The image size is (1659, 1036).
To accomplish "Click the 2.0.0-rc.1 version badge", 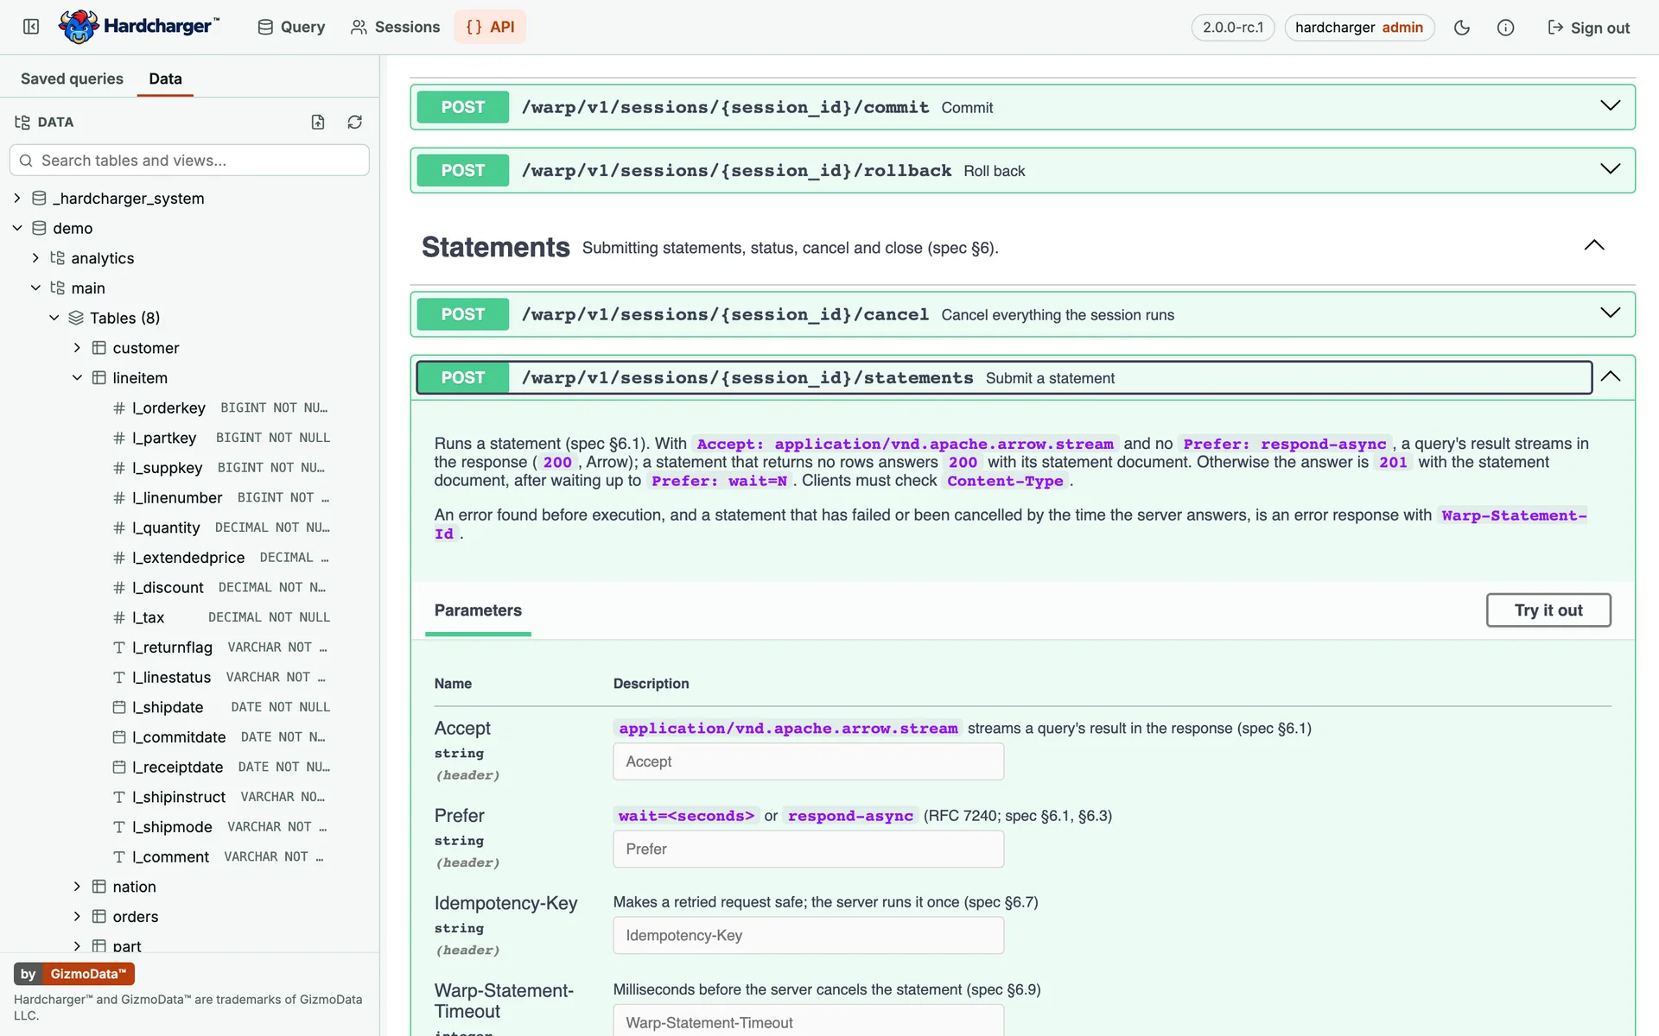I will tap(1233, 28).
